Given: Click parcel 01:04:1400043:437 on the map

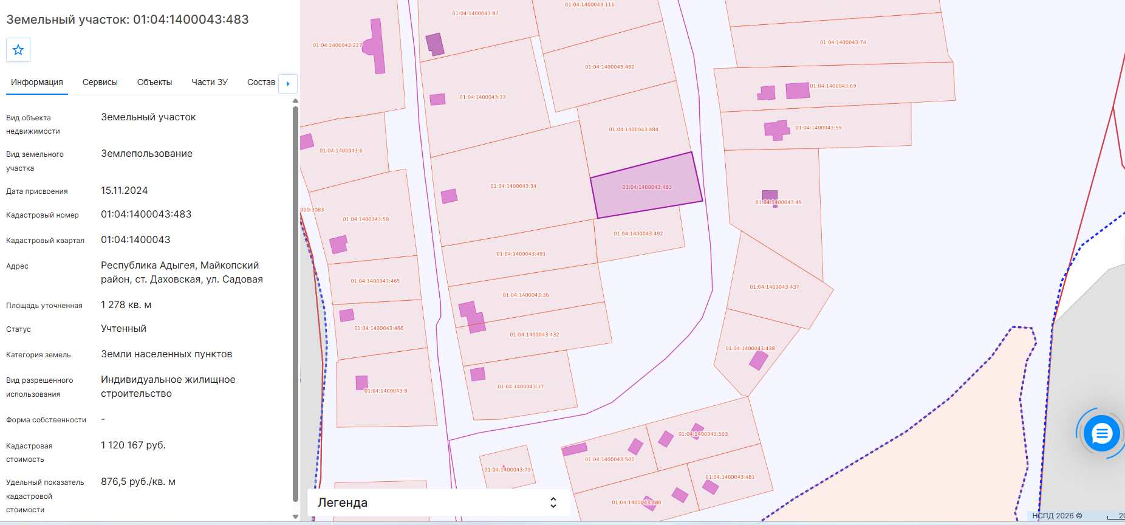Looking at the screenshot, I should coord(775,287).
